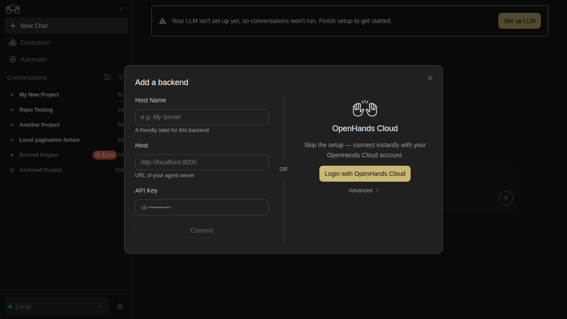Click the Add a backend title
Image resolution: width=567 pixels, height=319 pixels.
162,82
